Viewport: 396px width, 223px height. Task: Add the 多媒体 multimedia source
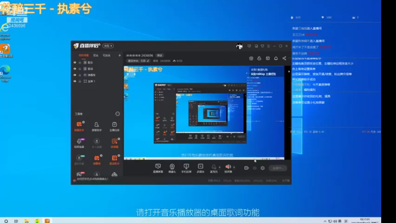pyautogui.click(x=200, y=168)
